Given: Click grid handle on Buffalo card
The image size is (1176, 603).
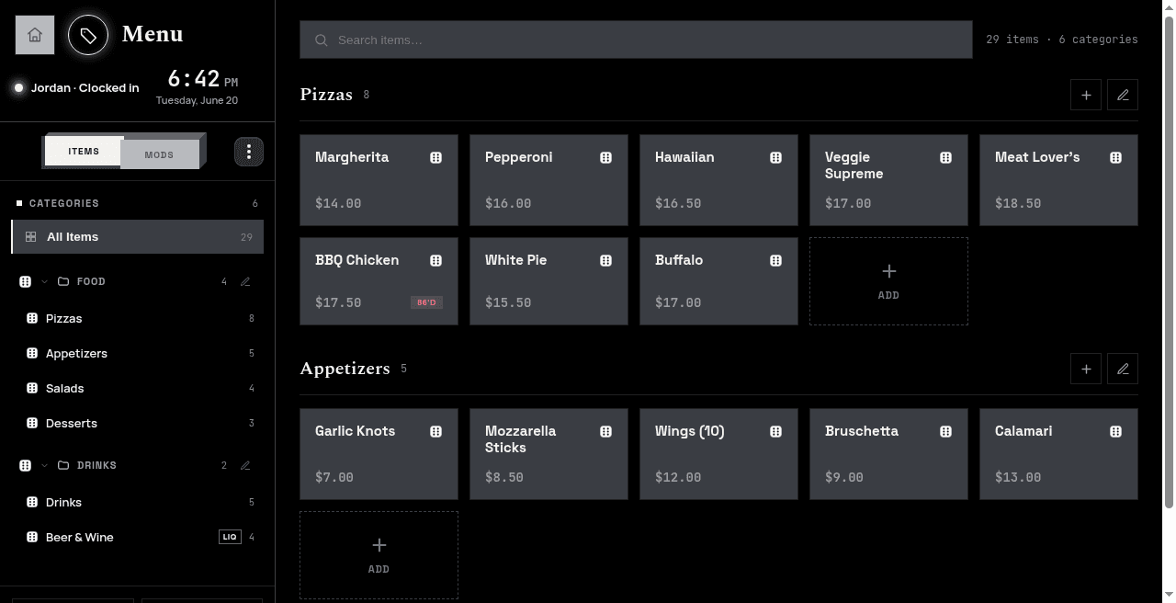Looking at the screenshot, I should [x=776, y=261].
